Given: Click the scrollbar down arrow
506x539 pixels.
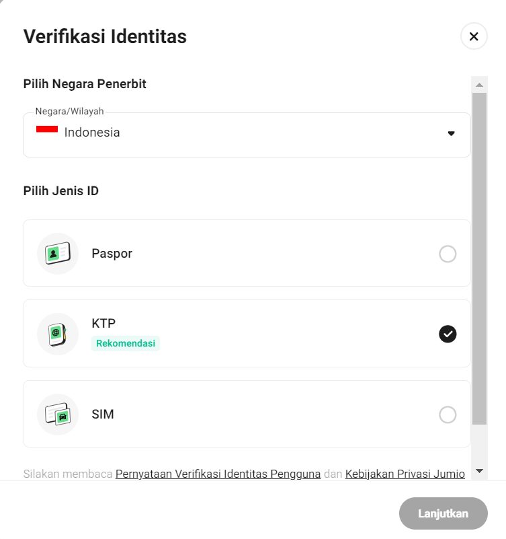Looking at the screenshot, I should tap(479, 470).
